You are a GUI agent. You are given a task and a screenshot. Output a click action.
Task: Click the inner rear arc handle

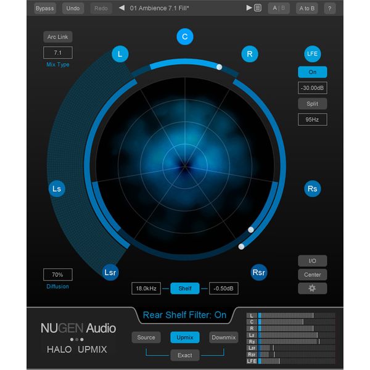(251, 229)
